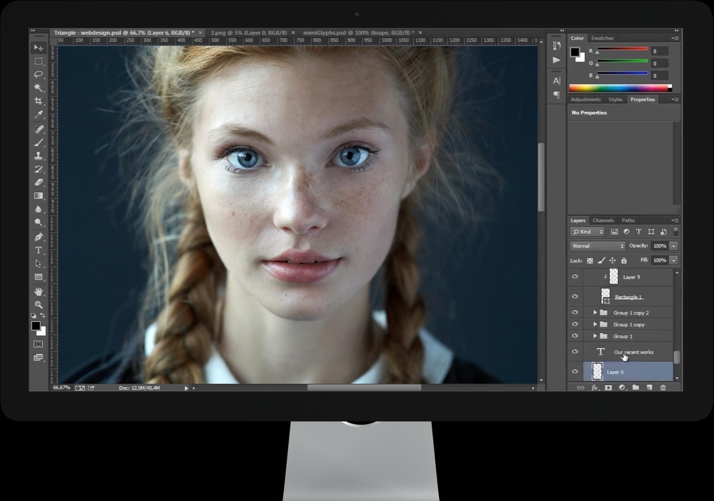Choose the Eyedropper tool
714x501 pixels.
pos(38,115)
